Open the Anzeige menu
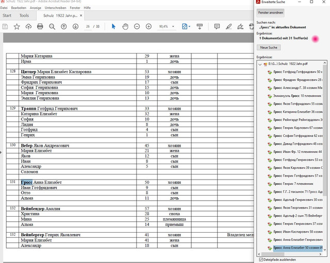 tap(36, 8)
